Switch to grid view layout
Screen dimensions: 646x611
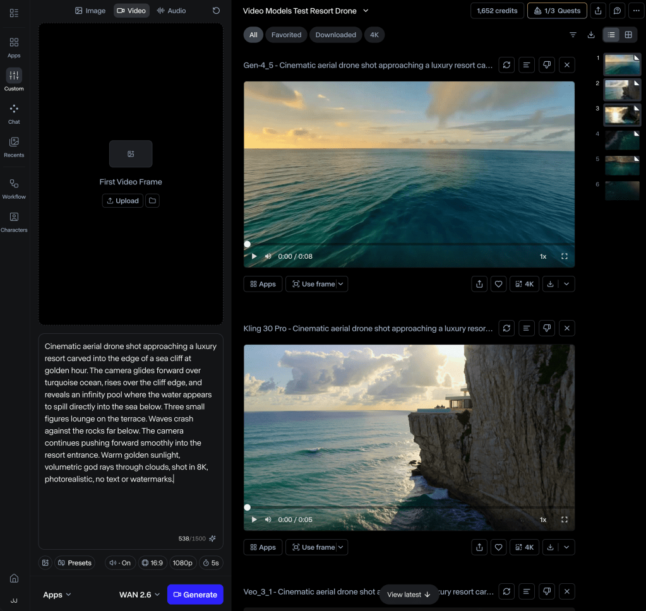(628, 35)
